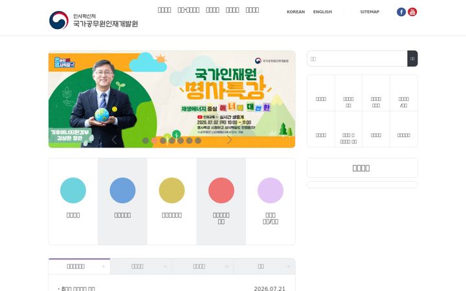The height and width of the screenshot is (291, 466).
Task: Open the notice row dated 2026.07.21
Action: tap(172, 288)
